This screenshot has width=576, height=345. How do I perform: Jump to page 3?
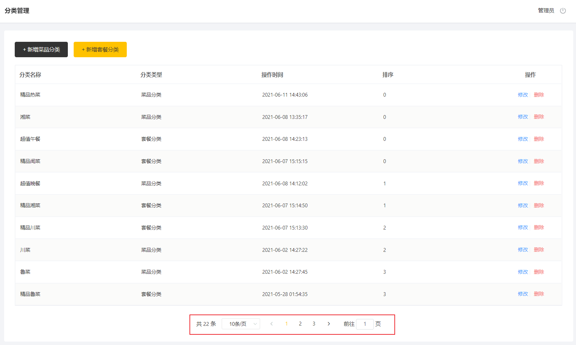[x=314, y=324]
